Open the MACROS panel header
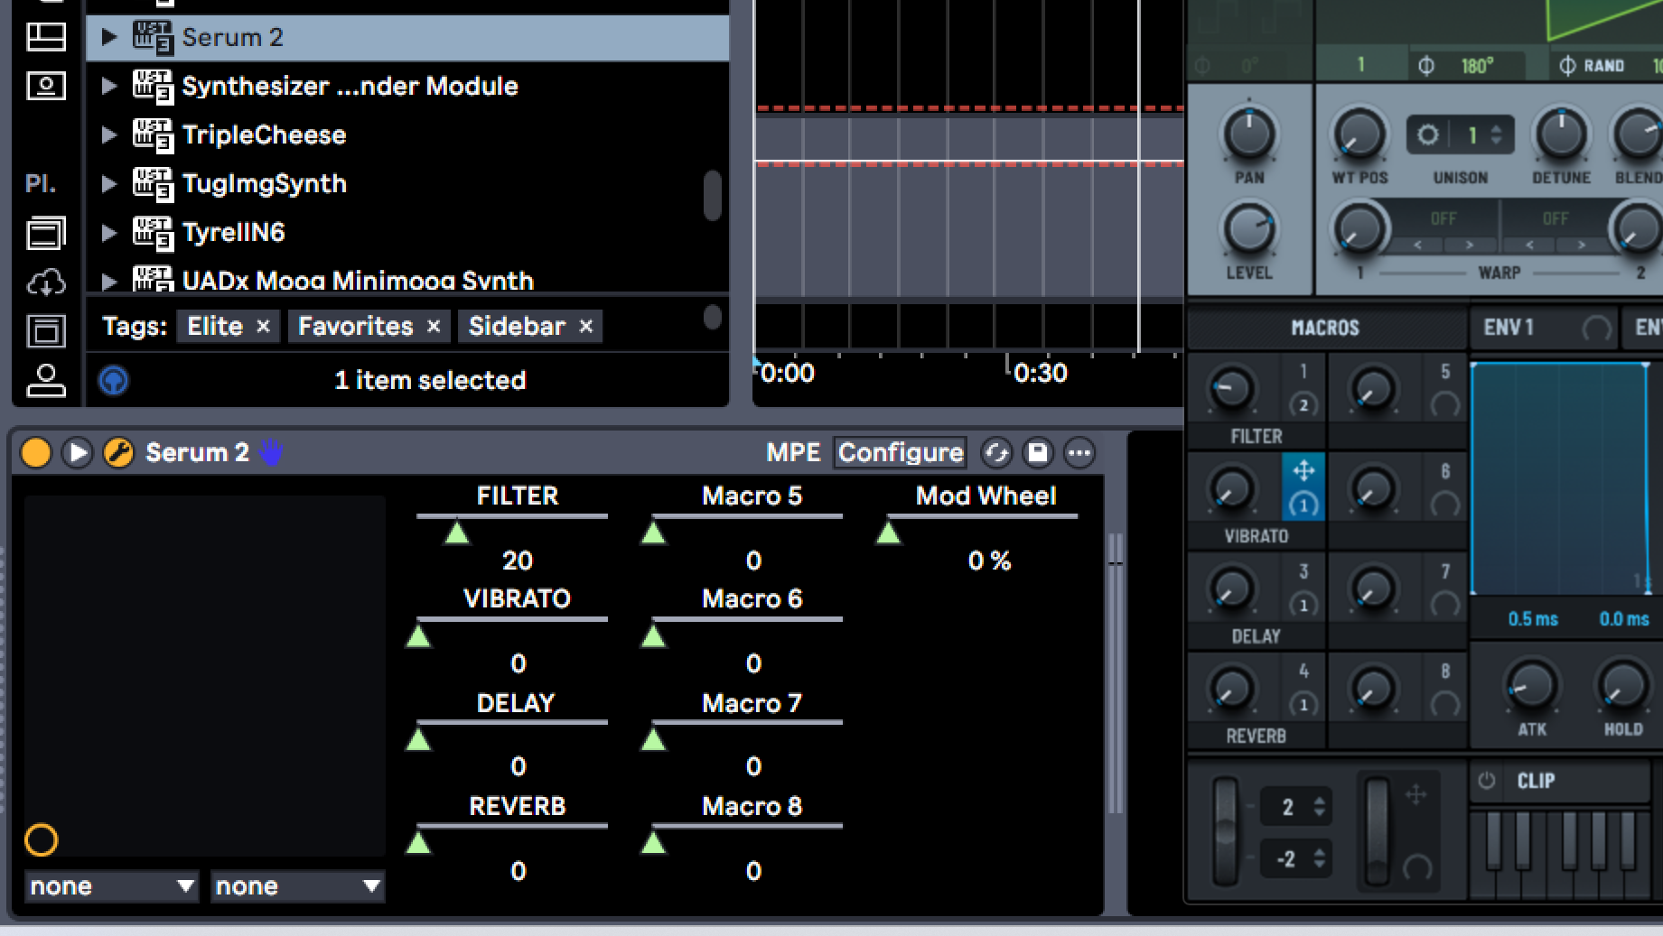This screenshot has height=936, width=1663. tap(1325, 328)
